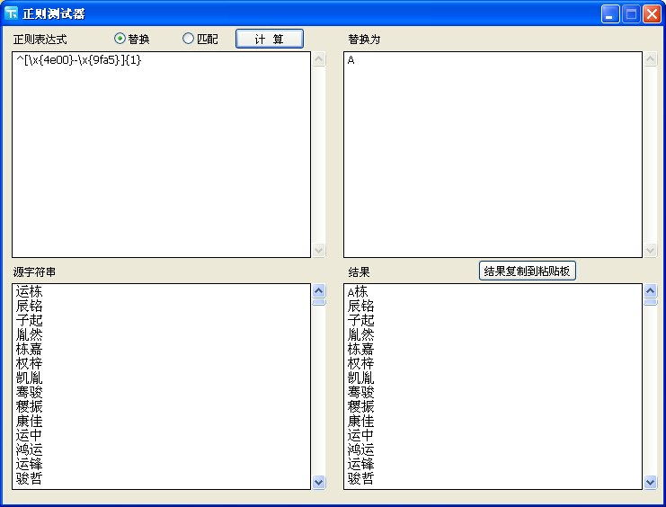This screenshot has height=507, width=666.
Task: Click line 康佳 in source string box
Action: 30,422
